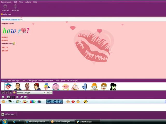Click the pink pig audible character

coord(66,87)
